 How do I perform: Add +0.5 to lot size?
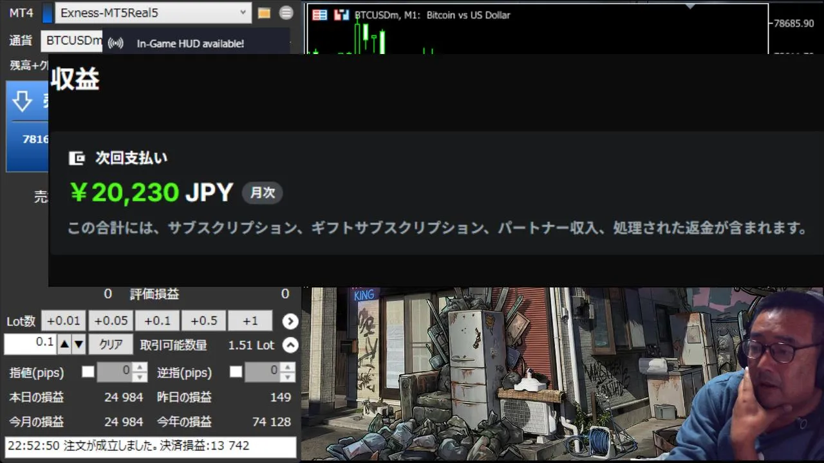click(204, 321)
